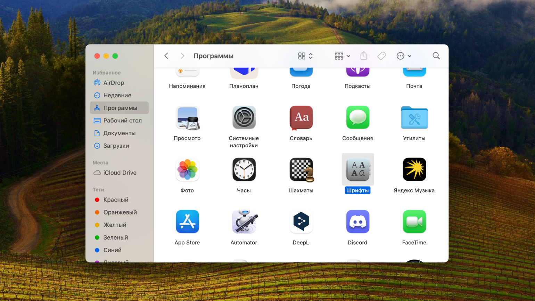Go to Загрузки in the sidebar

[x=116, y=146]
